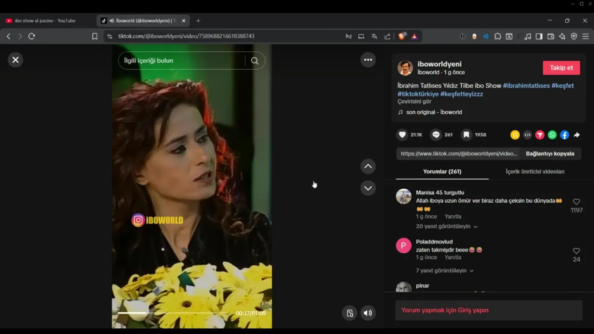Open hashtag #keşfet
The height and width of the screenshot is (334, 594).
562,86
